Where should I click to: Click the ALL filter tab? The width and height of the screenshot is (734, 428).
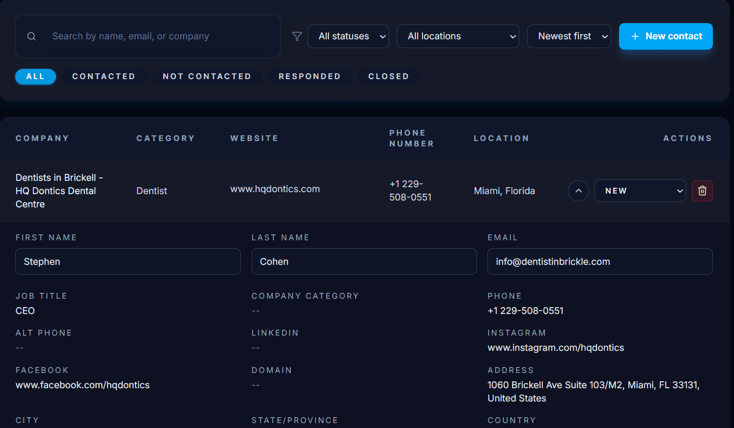(35, 76)
